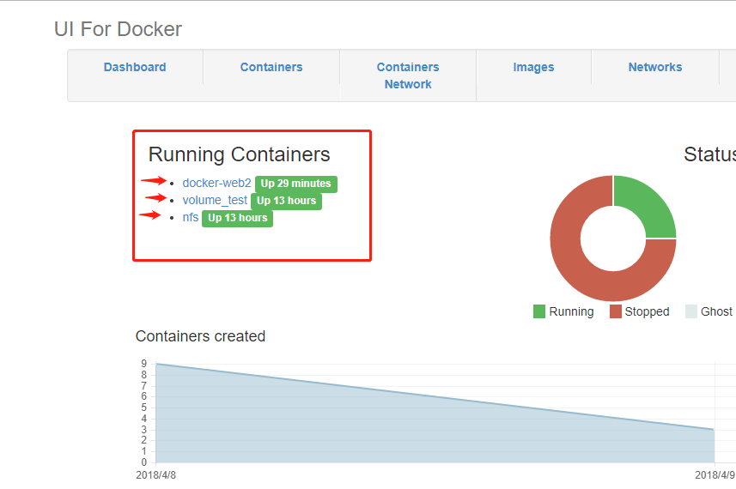The image size is (736, 489).
Task: Open the volume_test container link
Action: click(215, 200)
